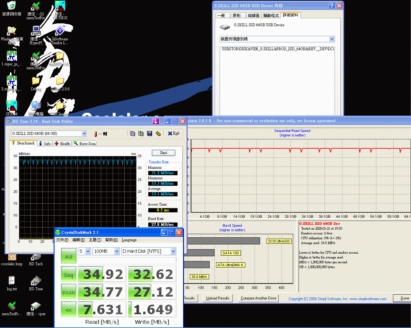411x328 pixels.
Task: Click the SATA 150 burst speed label
Action: [x=231, y=253]
